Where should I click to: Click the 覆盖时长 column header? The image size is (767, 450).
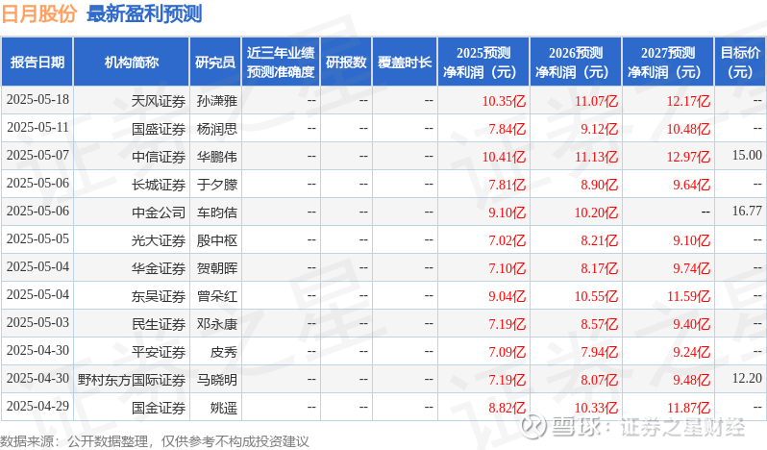coord(405,62)
